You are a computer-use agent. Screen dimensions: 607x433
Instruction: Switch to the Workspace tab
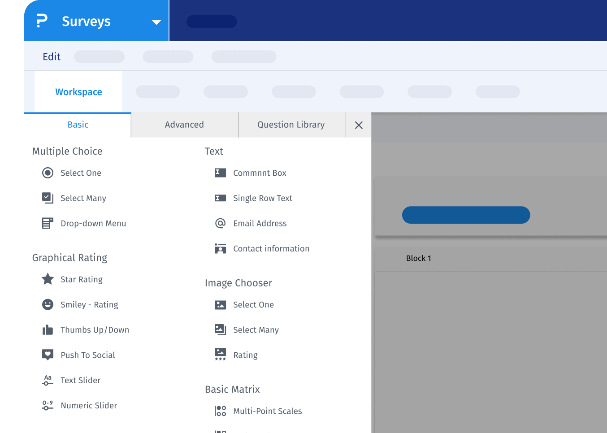78,92
